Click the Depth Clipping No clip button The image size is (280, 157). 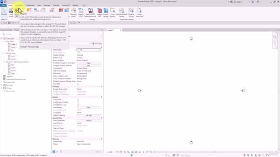pyautogui.click(x=89, y=115)
